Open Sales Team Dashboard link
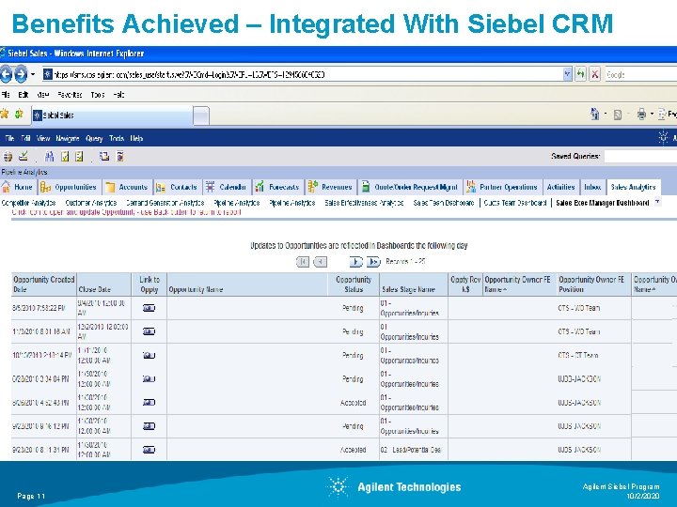 [444, 203]
